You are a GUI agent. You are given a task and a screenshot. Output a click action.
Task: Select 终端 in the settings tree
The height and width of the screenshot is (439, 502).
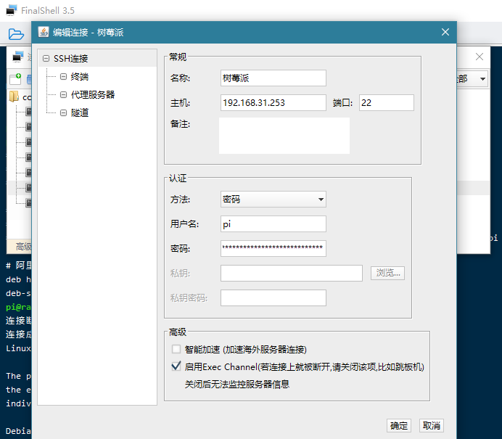(x=80, y=77)
